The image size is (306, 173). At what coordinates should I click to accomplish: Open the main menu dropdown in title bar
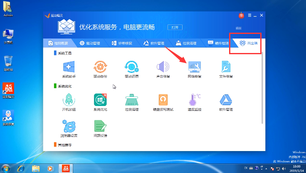(249, 15)
